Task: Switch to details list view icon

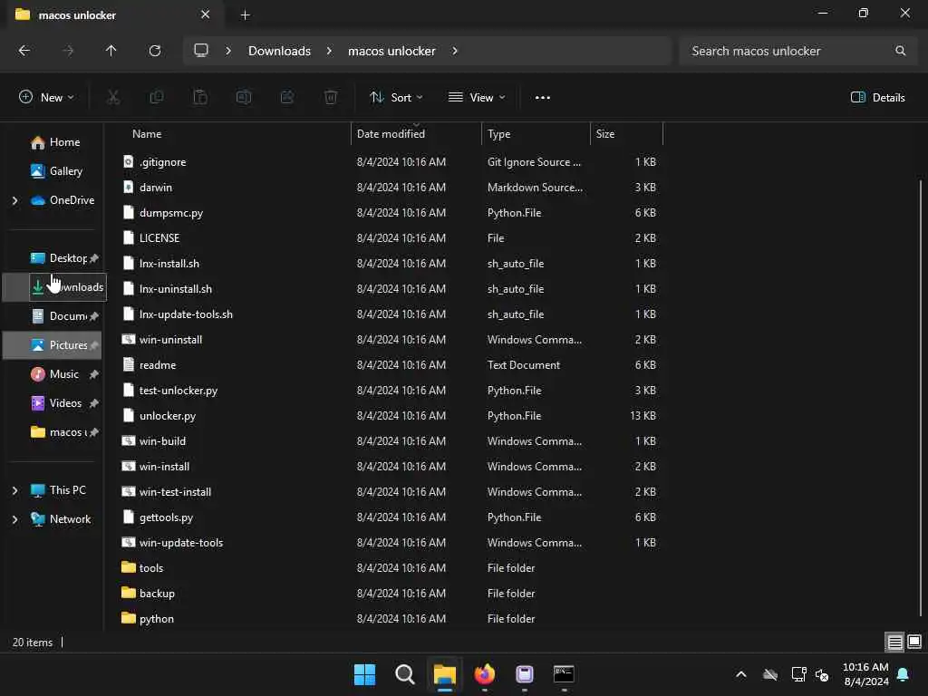Action: [894, 642]
